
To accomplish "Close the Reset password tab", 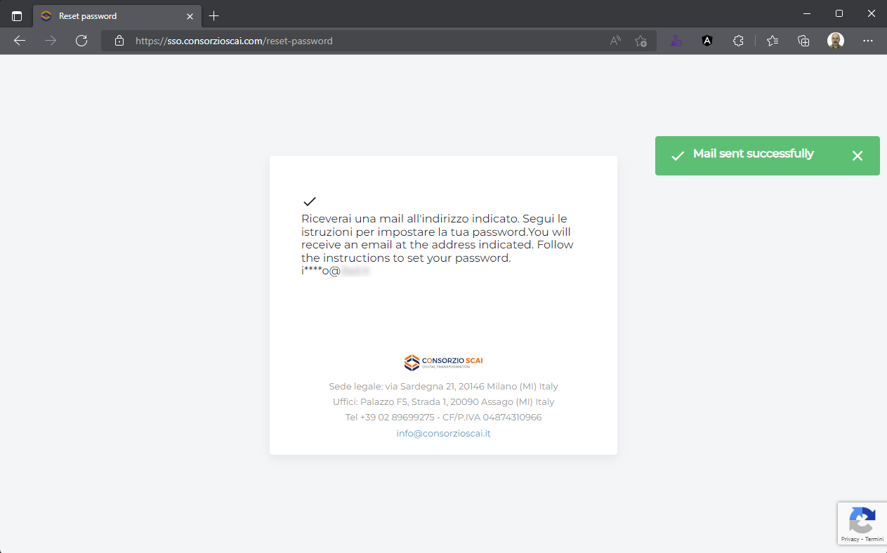I will tap(190, 15).
